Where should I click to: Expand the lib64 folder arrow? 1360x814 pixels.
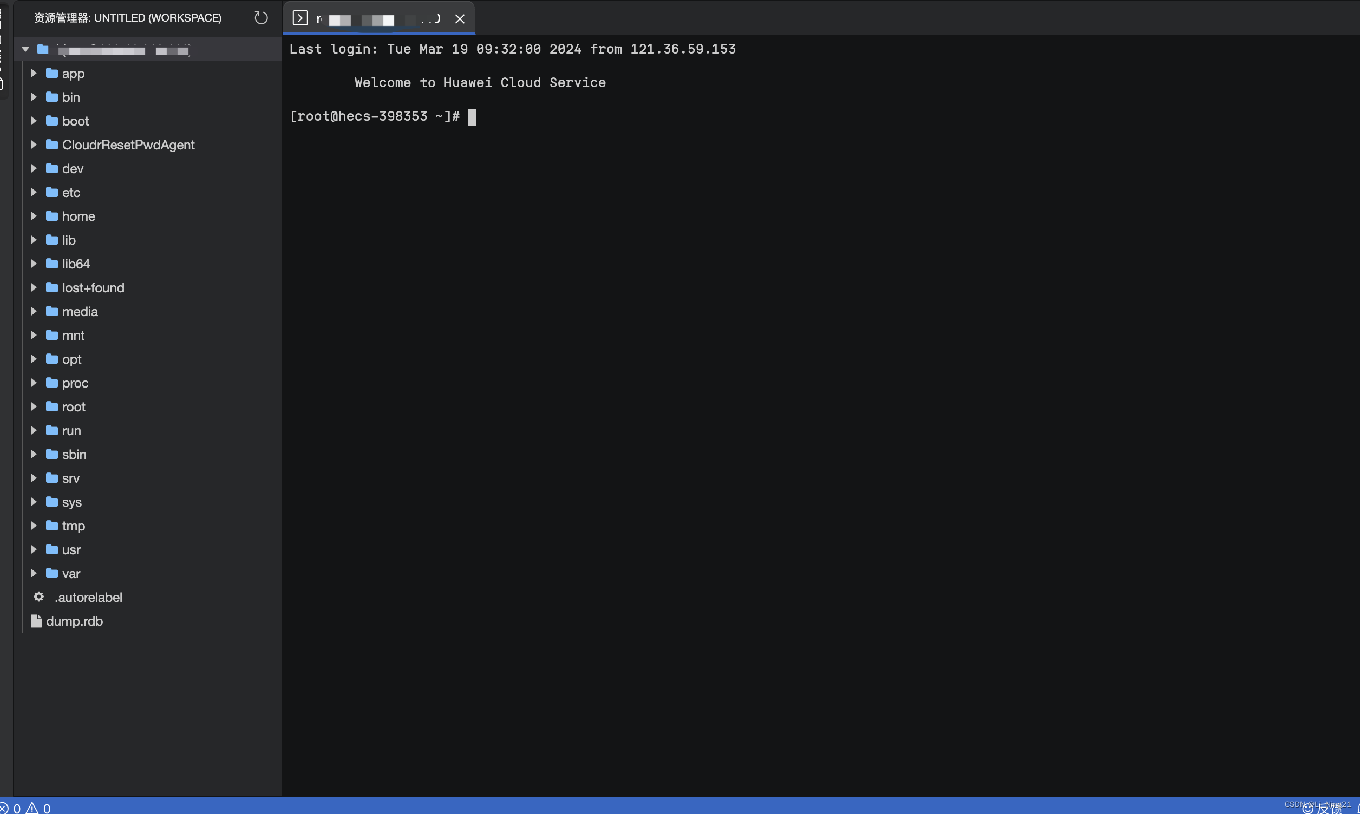point(34,264)
